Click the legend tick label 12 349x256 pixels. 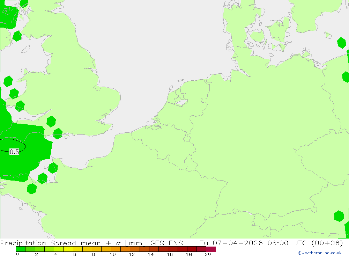click(x=132, y=254)
